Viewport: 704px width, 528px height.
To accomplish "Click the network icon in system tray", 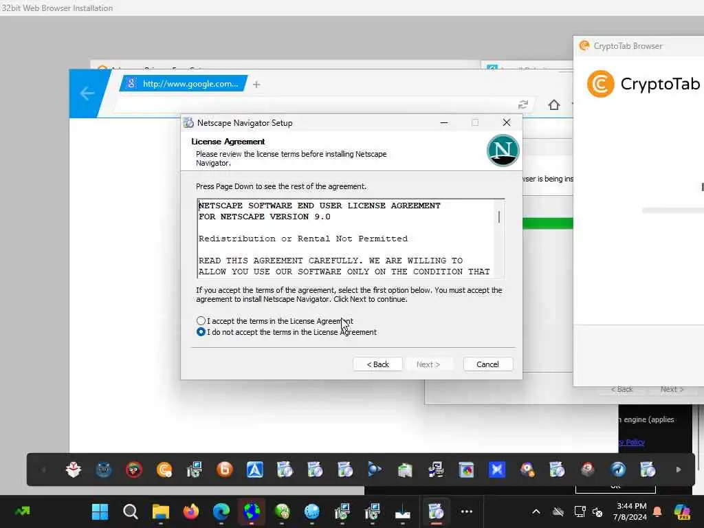I will [580, 511].
